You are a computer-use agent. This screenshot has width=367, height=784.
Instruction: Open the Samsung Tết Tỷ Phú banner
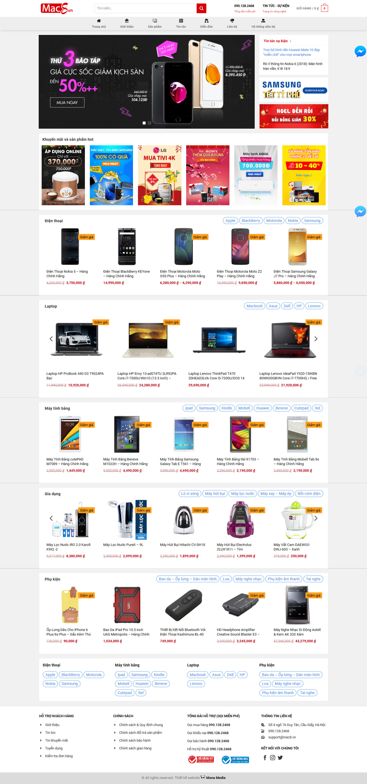point(294,89)
